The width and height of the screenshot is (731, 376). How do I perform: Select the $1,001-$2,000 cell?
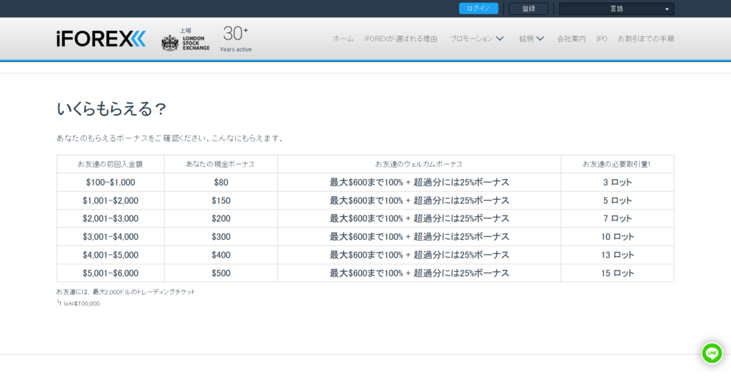coord(111,200)
